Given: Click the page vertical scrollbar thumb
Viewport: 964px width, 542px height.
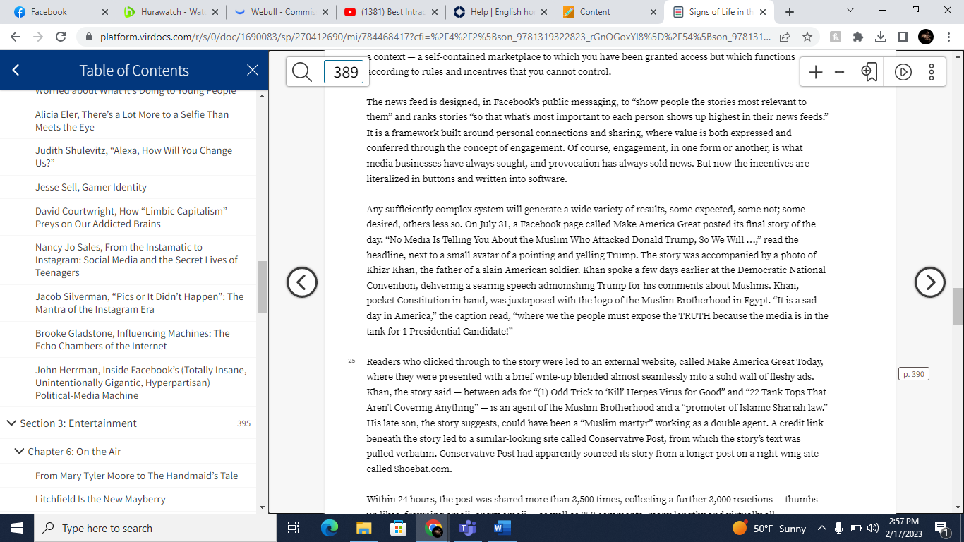Looking at the screenshot, I should [x=958, y=306].
